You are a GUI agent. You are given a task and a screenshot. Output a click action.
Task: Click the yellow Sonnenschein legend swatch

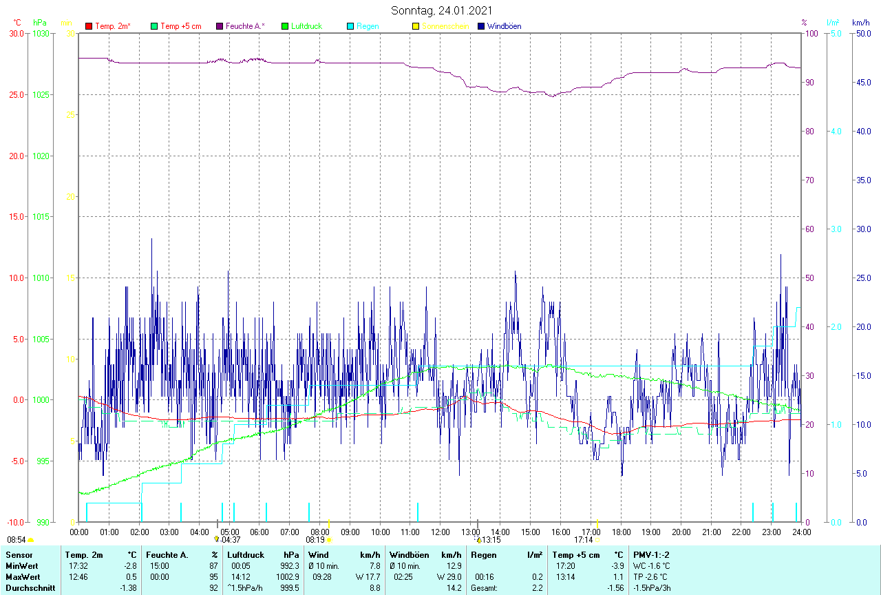pos(416,26)
